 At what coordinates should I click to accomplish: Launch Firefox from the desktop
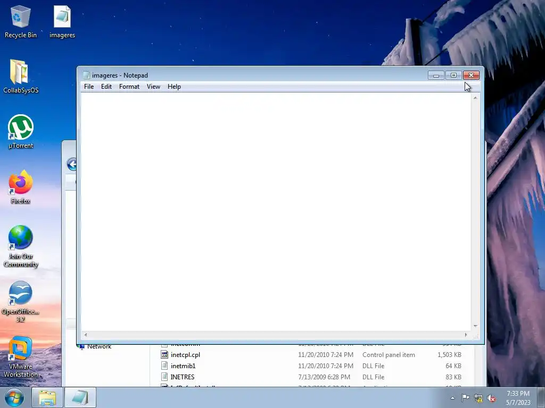click(x=21, y=188)
